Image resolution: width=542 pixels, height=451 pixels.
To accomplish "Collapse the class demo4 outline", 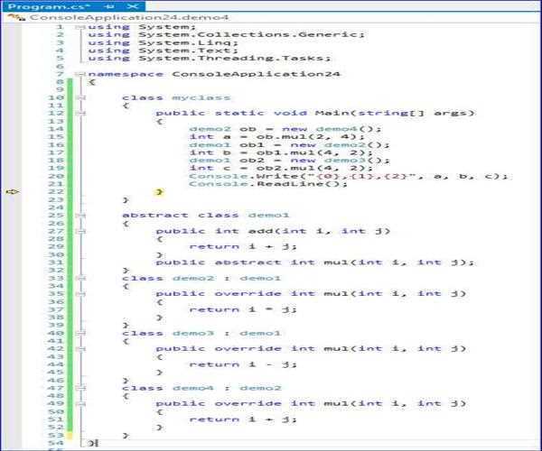I will tap(80, 387).
